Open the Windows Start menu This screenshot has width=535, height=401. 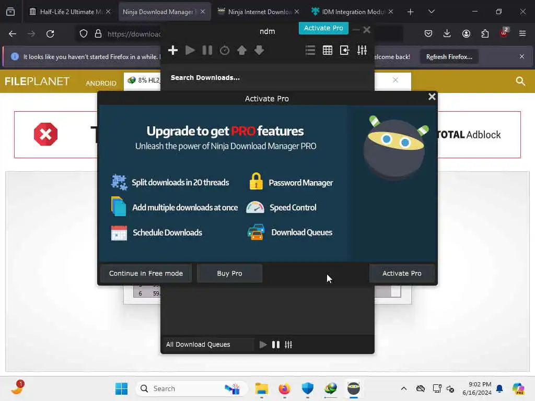pos(121,388)
